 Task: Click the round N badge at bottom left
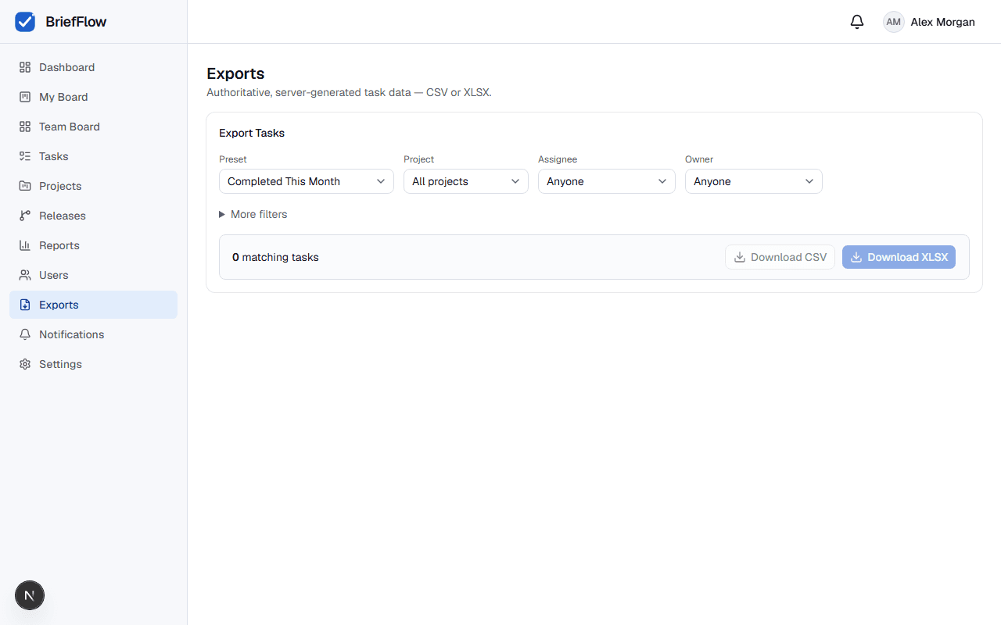[x=30, y=595]
